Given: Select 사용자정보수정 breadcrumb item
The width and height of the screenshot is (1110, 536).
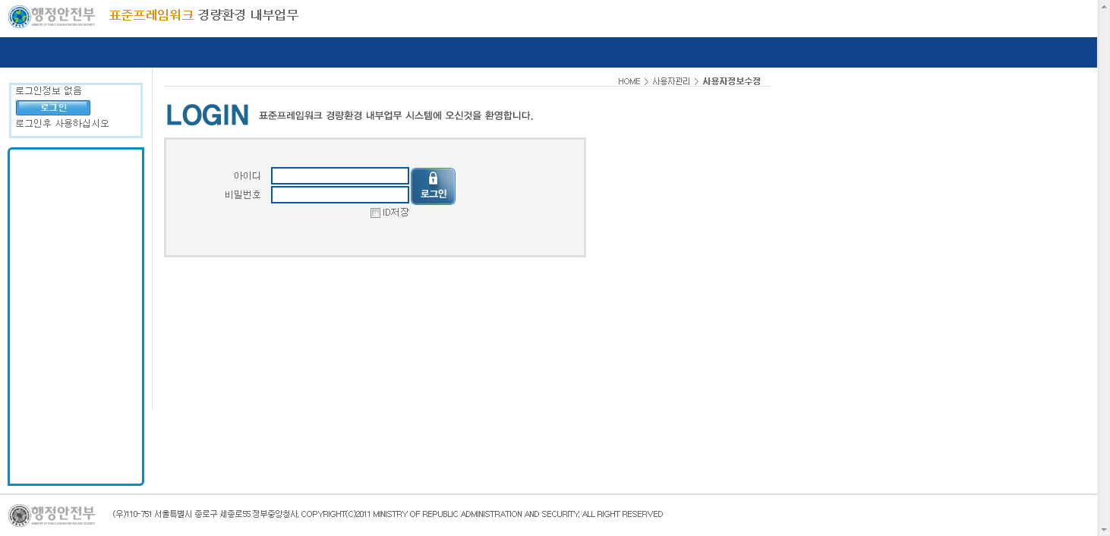Looking at the screenshot, I should pyautogui.click(x=731, y=81).
